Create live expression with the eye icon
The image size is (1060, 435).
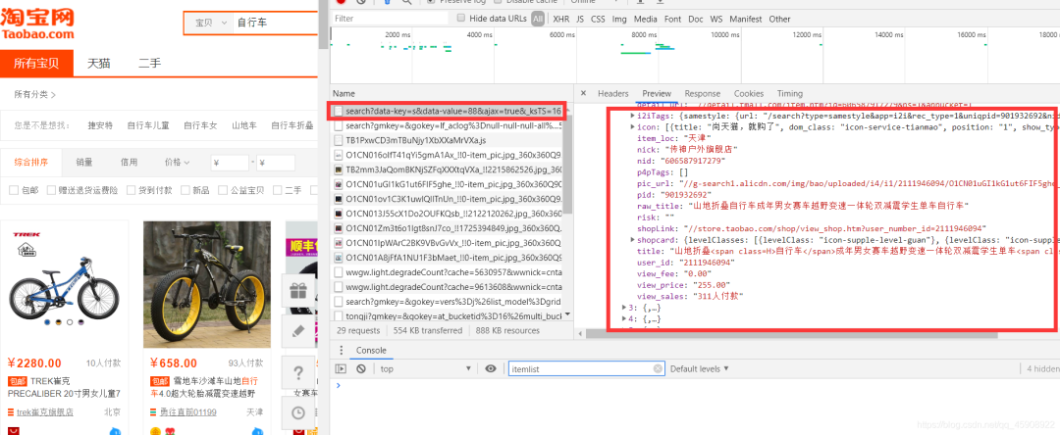pyautogui.click(x=491, y=368)
